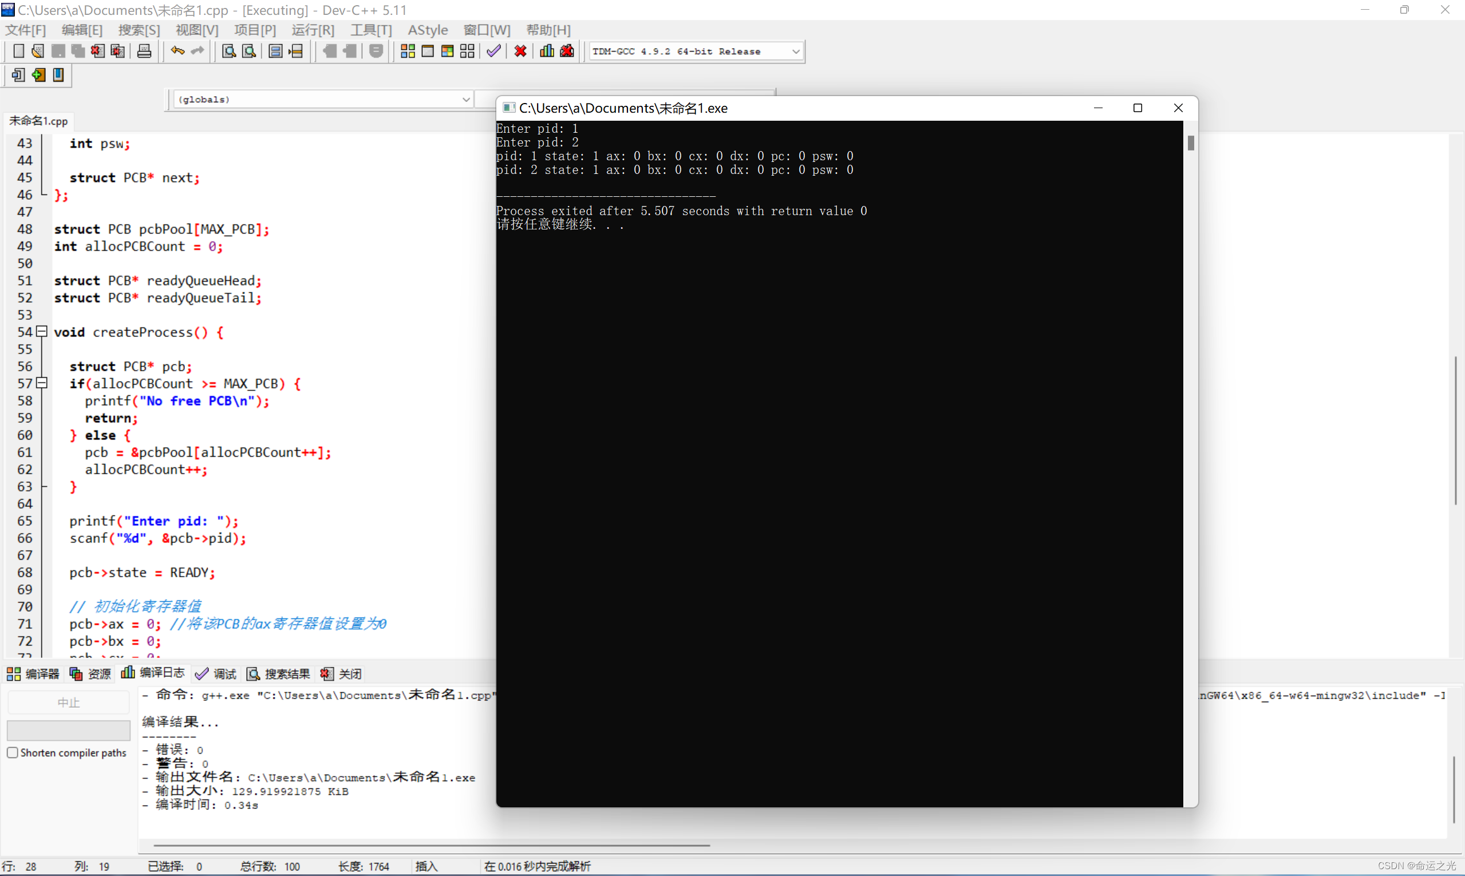The width and height of the screenshot is (1465, 876).
Task: Collapse the if-block fold on line 57
Action: point(42,383)
